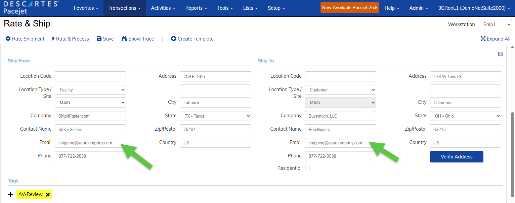515x203 pixels.
Task: Remove the AV-Review tag
Action: (x=48, y=194)
